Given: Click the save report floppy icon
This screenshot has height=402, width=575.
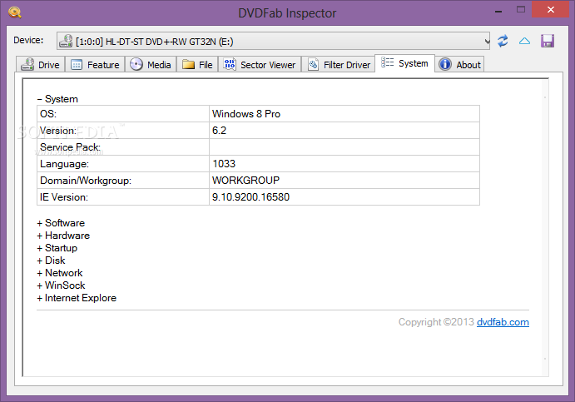Looking at the screenshot, I should 548,41.
